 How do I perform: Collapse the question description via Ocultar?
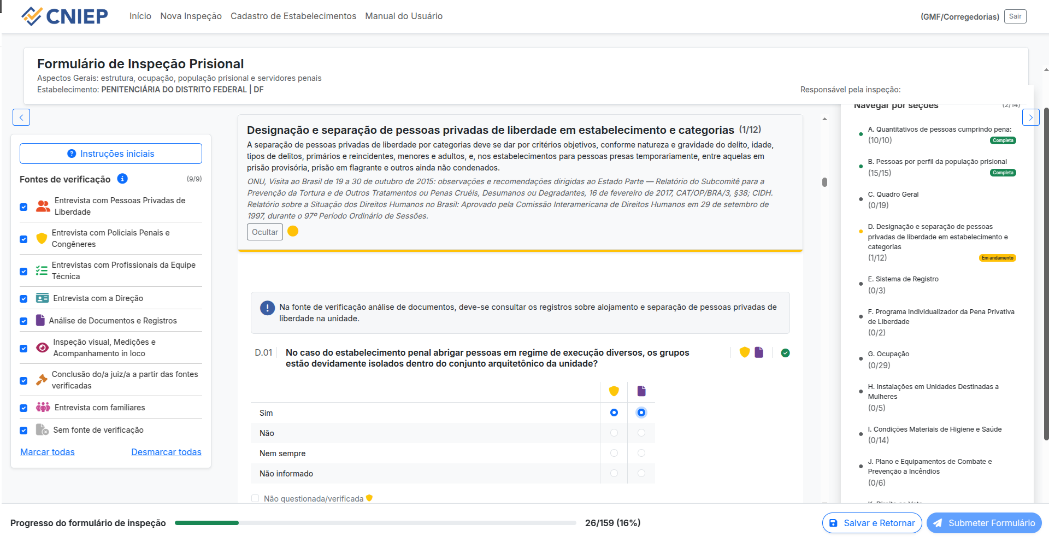(264, 232)
